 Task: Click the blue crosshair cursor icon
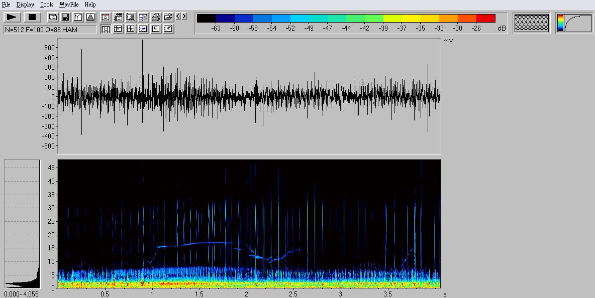pyautogui.click(x=143, y=29)
